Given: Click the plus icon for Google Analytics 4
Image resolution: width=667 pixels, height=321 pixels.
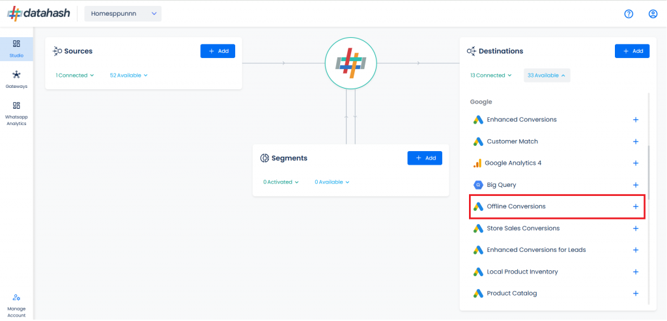Looking at the screenshot, I should [636, 163].
